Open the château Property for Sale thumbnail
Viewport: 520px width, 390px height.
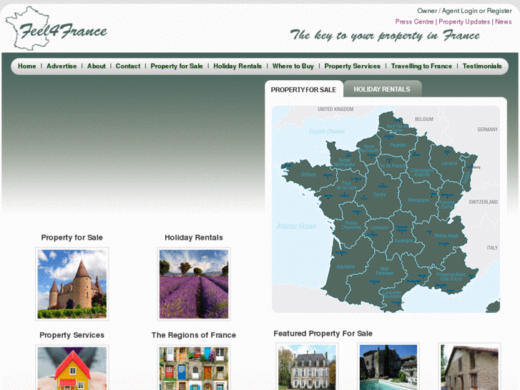click(72, 284)
